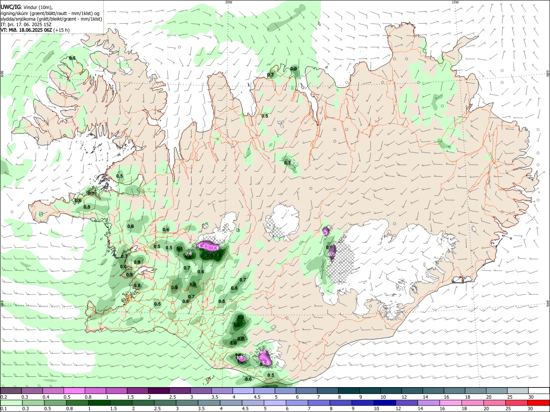Select the darkest purple 2–2.5 snow swatch

[x=158, y=391]
